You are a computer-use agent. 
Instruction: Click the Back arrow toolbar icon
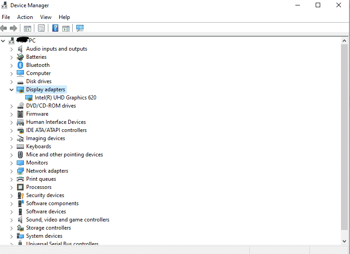tap(4, 28)
